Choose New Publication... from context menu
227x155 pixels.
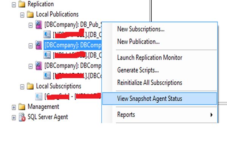(160, 41)
